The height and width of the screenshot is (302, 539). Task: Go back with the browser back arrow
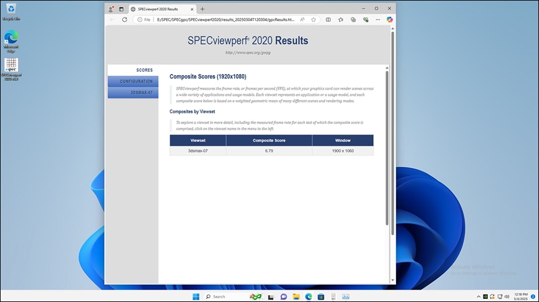click(x=112, y=19)
